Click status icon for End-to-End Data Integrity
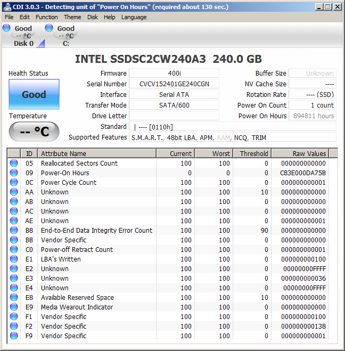The height and width of the screenshot is (351, 345). coord(14,231)
